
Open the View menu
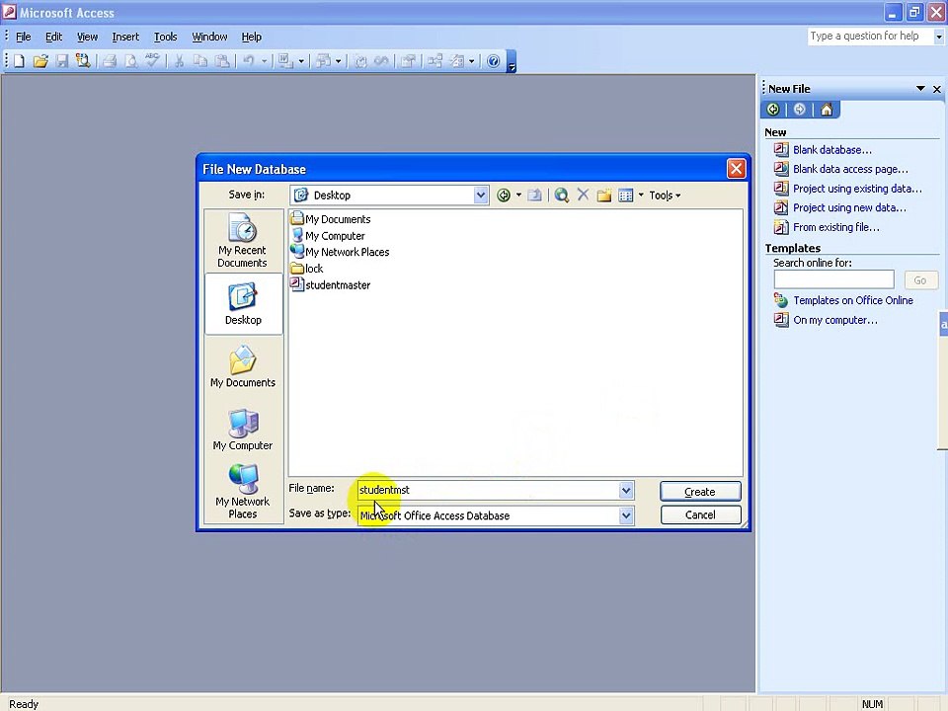87,37
